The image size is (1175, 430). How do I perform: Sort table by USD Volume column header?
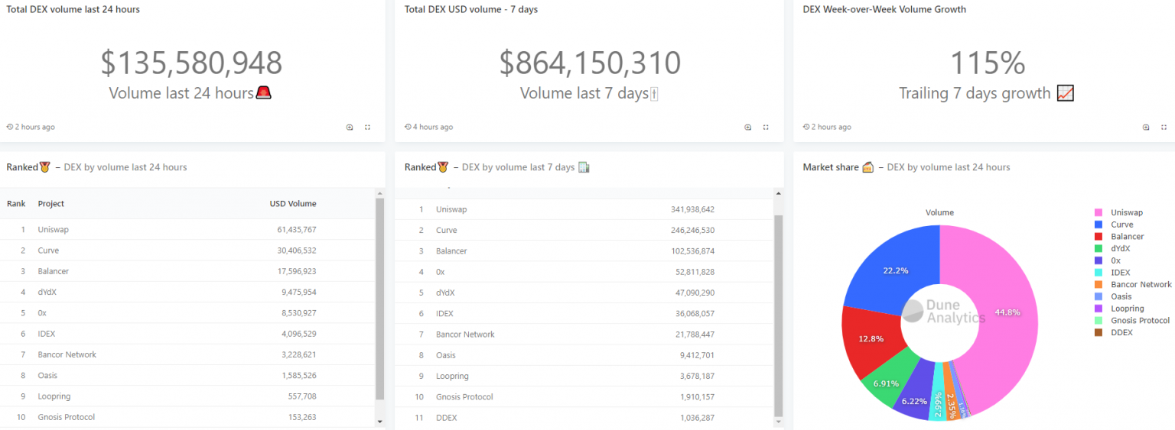(293, 204)
